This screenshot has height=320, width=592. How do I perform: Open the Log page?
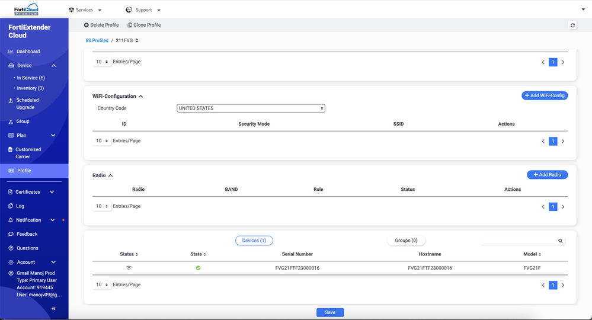tap(20, 206)
